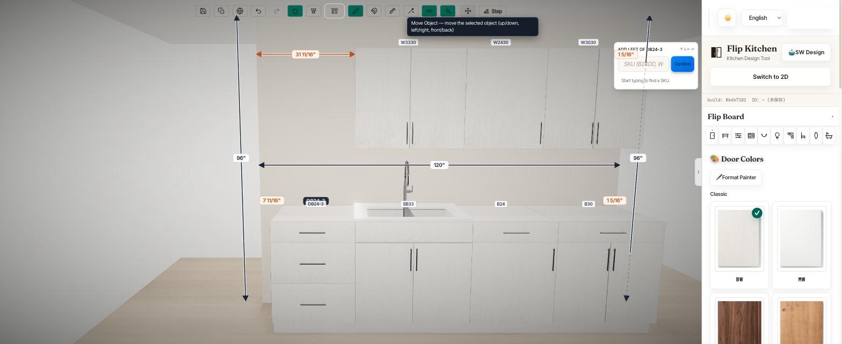Toggle the green pencil draw tool
The width and height of the screenshot is (842, 344).
(x=355, y=11)
